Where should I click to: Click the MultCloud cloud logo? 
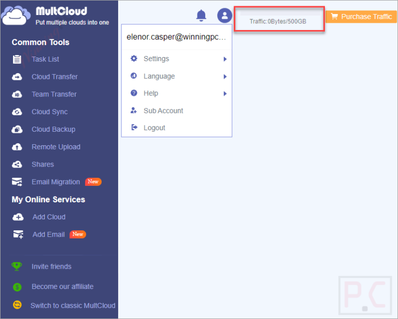pyautogui.click(x=15, y=15)
